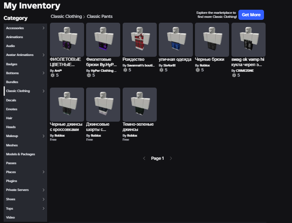Open Темно-зеленые джинсы thumbnail
Viewport: 292px width, 223px height.
tap(140, 105)
